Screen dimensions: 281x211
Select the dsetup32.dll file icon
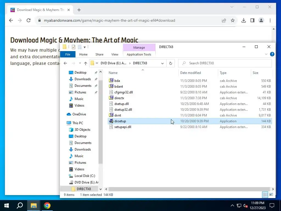tap(111, 109)
